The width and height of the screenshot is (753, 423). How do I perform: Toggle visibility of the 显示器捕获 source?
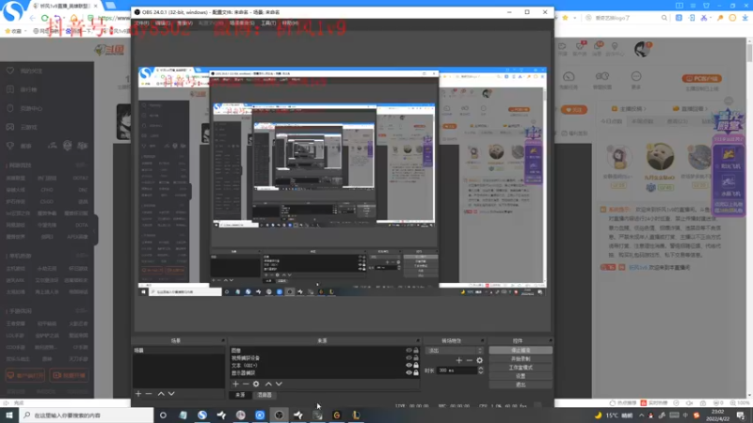[409, 372]
